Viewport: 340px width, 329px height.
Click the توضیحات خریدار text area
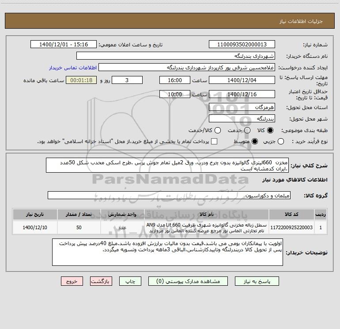167,252
